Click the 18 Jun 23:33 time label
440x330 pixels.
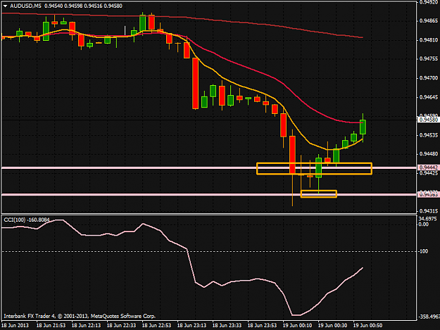coord(227,325)
